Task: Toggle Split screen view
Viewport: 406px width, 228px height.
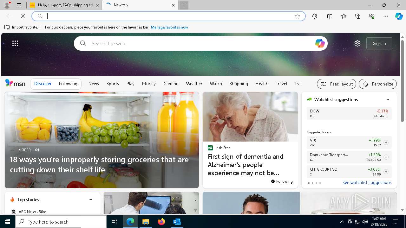Action: [x=330, y=16]
